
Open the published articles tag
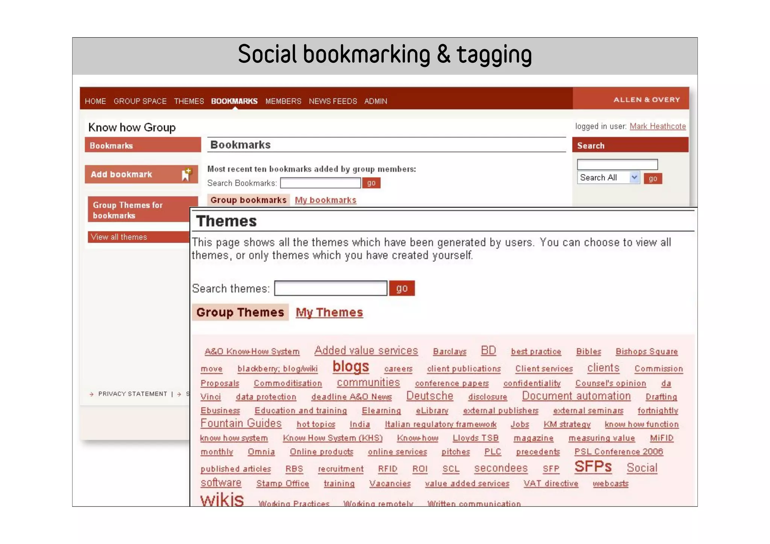[236, 469]
